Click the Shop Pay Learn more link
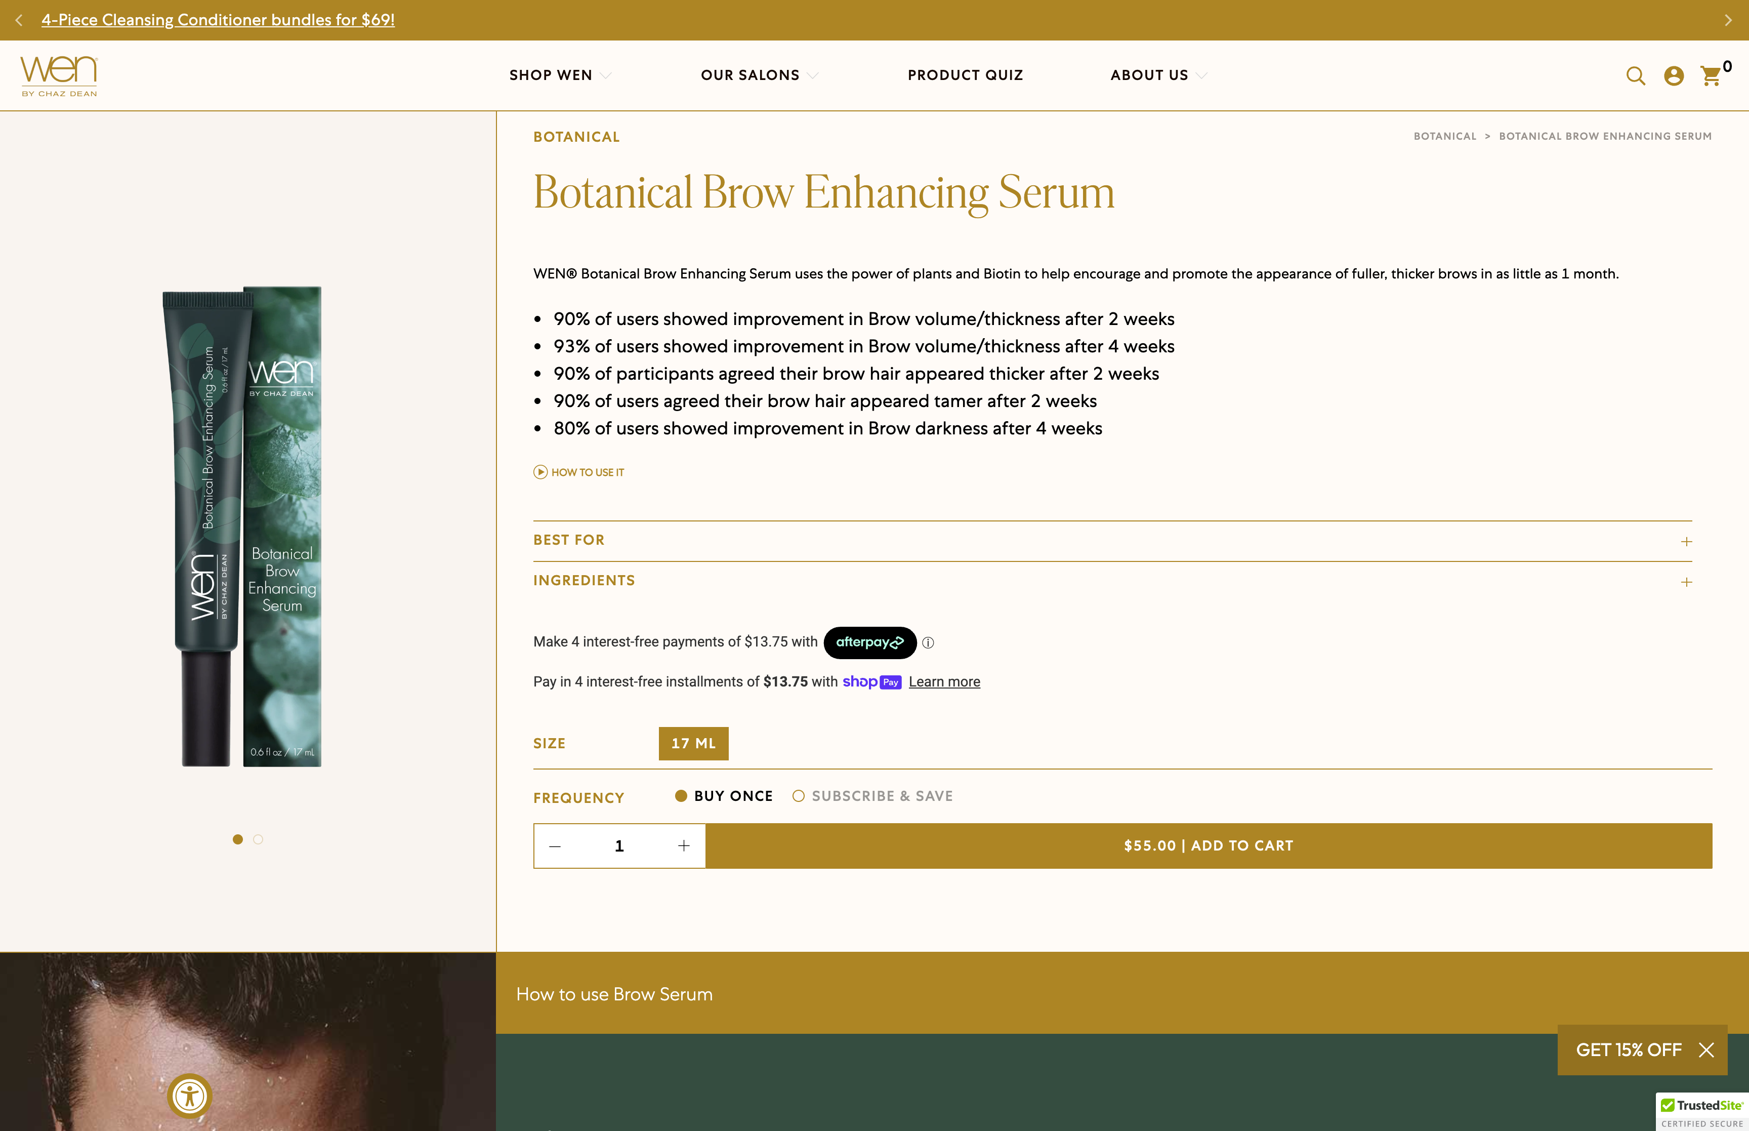The image size is (1749, 1131). click(944, 681)
